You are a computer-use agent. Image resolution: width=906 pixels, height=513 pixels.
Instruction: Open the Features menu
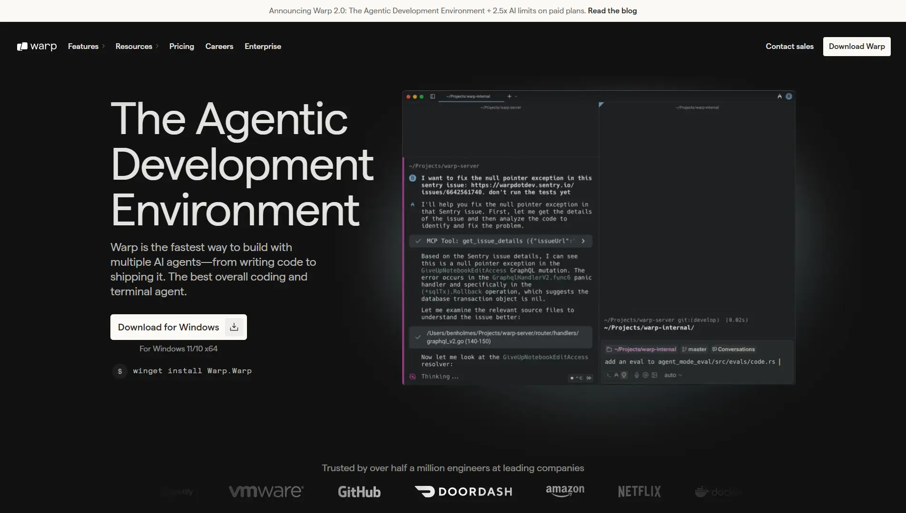pyautogui.click(x=83, y=46)
